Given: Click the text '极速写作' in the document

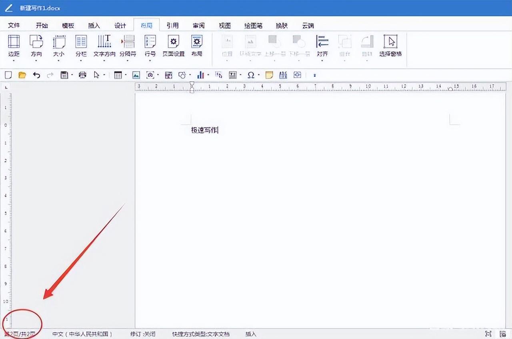Looking at the screenshot, I should coord(205,130).
